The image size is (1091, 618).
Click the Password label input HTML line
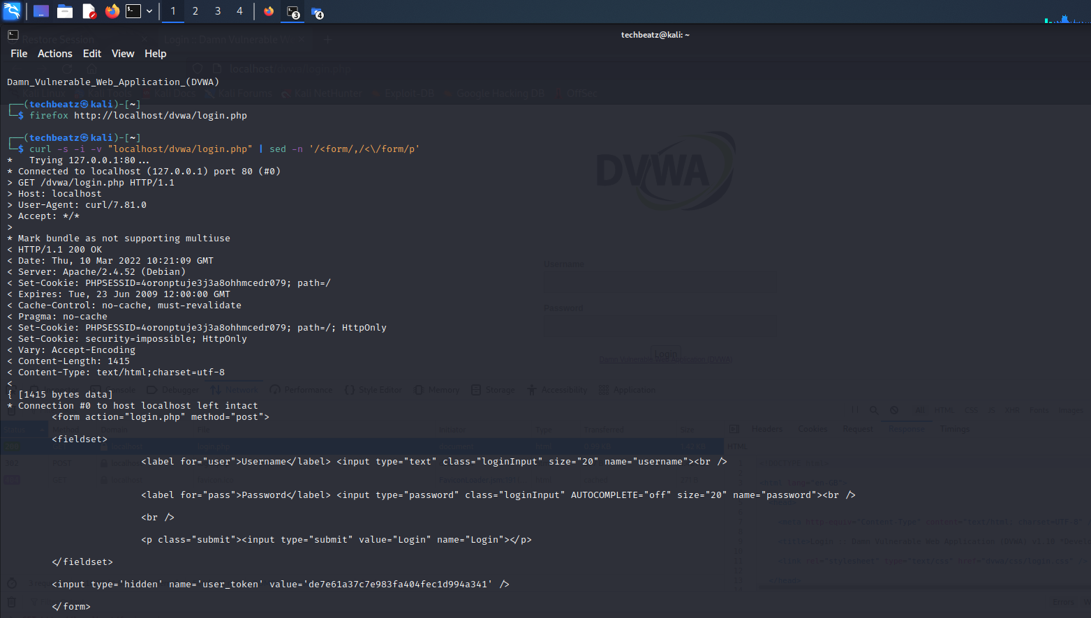tap(498, 495)
